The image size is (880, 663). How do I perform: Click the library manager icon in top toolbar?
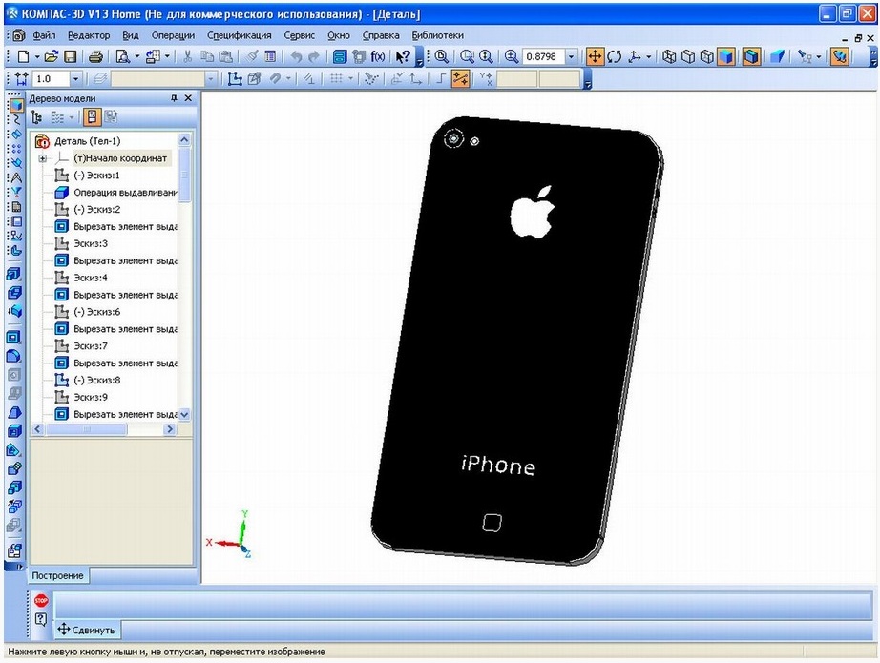[340, 56]
